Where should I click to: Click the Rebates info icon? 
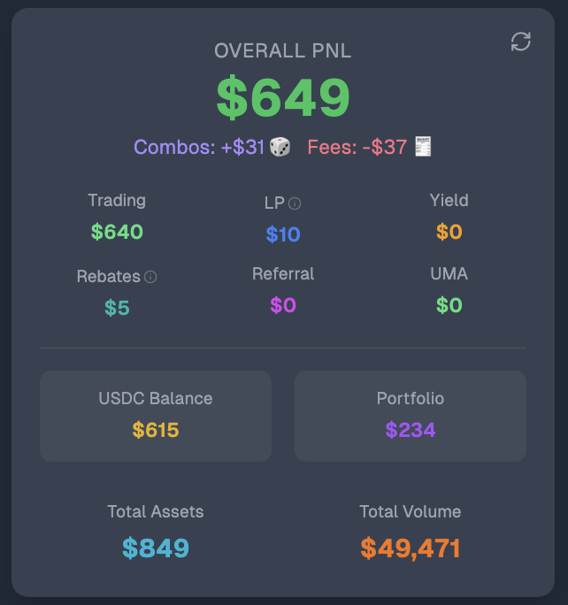click(150, 277)
